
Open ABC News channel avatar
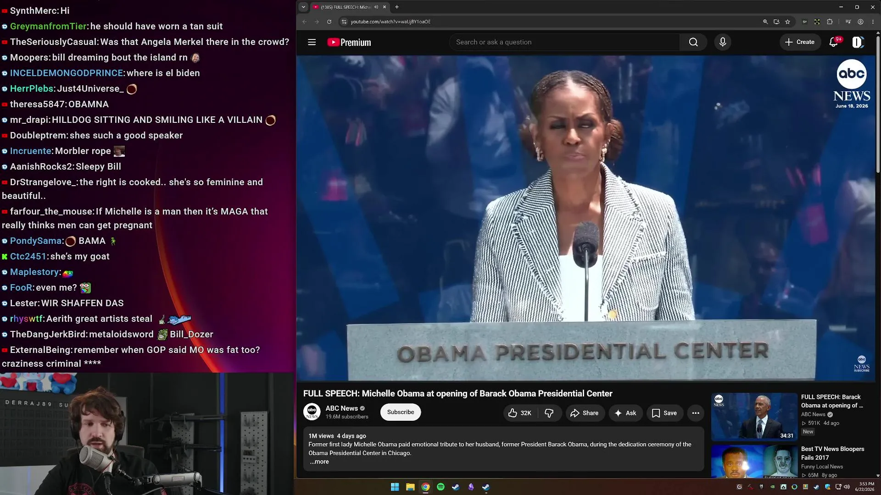(312, 412)
